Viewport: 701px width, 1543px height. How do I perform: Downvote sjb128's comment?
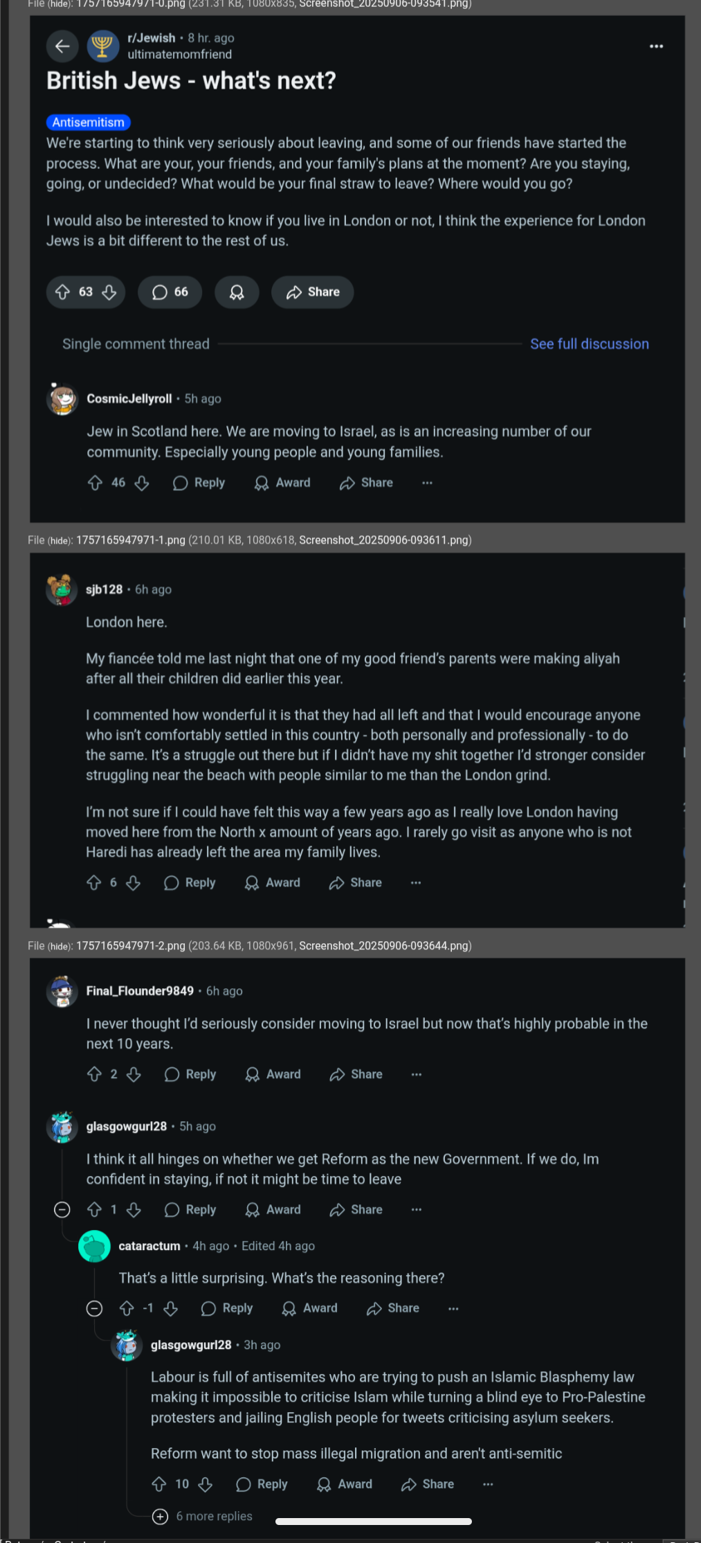(134, 883)
